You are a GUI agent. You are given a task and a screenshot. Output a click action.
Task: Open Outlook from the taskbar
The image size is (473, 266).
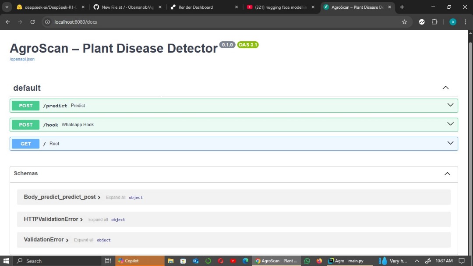click(x=196, y=261)
